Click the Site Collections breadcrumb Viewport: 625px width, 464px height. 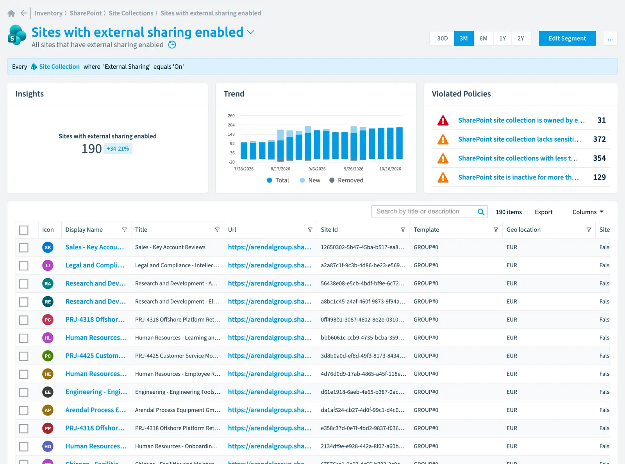click(131, 13)
